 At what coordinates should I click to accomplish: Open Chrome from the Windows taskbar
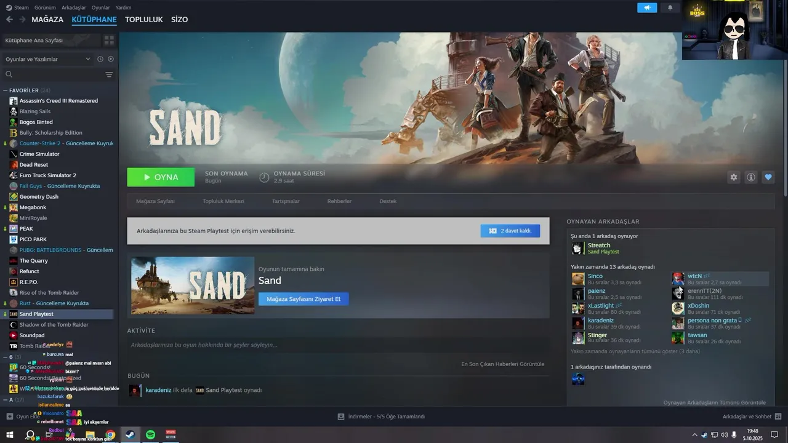point(110,434)
